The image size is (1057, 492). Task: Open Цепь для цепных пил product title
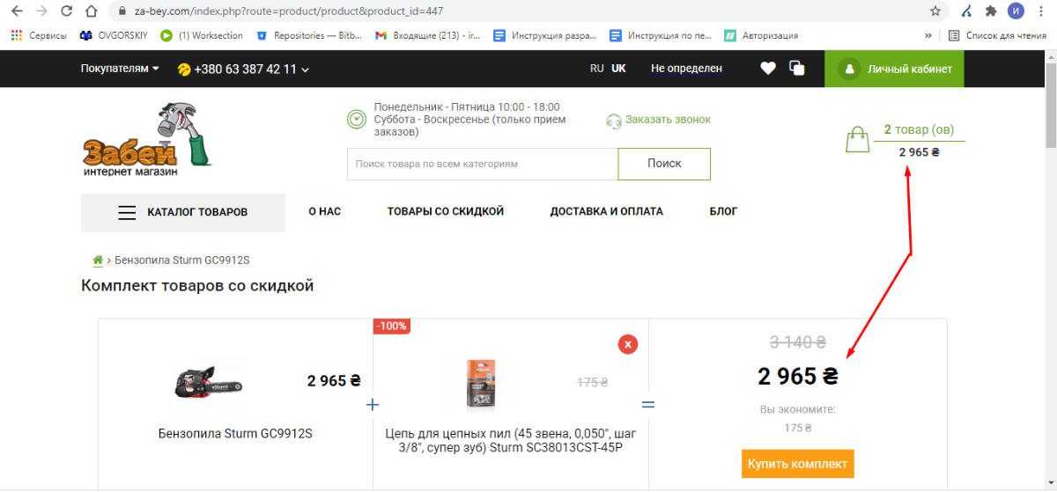pos(510,440)
